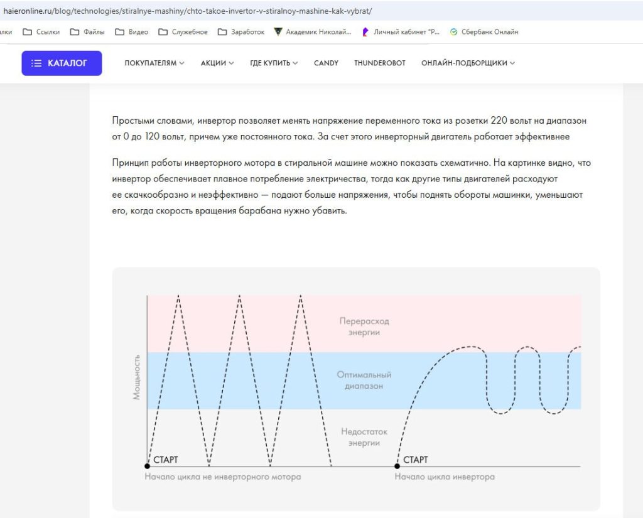Click the blue Оптимальный диапазон zone
The image size is (643, 518).
364,380
